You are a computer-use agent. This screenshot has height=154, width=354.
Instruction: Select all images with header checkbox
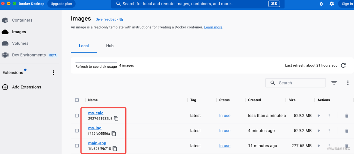pyautogui.click(x=77, y=100)
